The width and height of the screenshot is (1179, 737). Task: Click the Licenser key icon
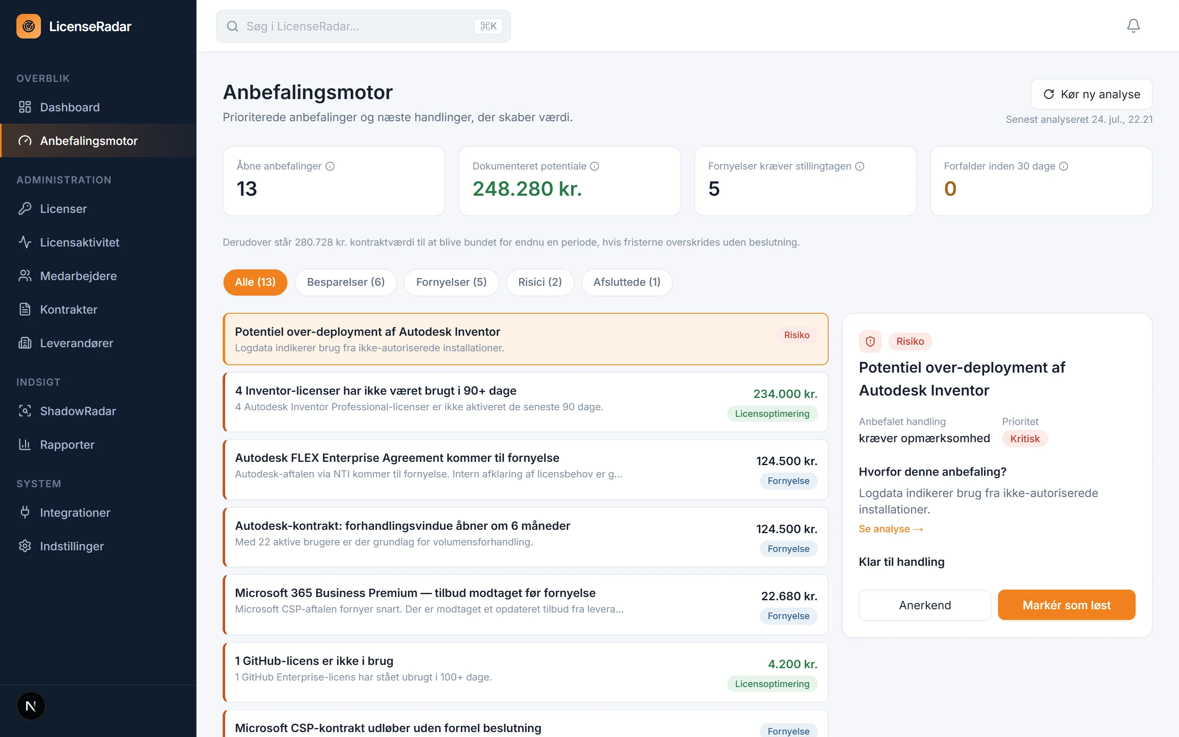25,209
